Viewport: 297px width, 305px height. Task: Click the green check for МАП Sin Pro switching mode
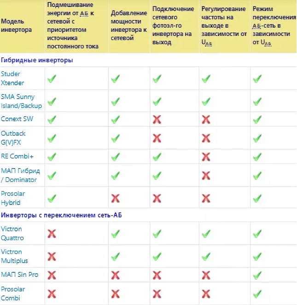click(257, 275)
